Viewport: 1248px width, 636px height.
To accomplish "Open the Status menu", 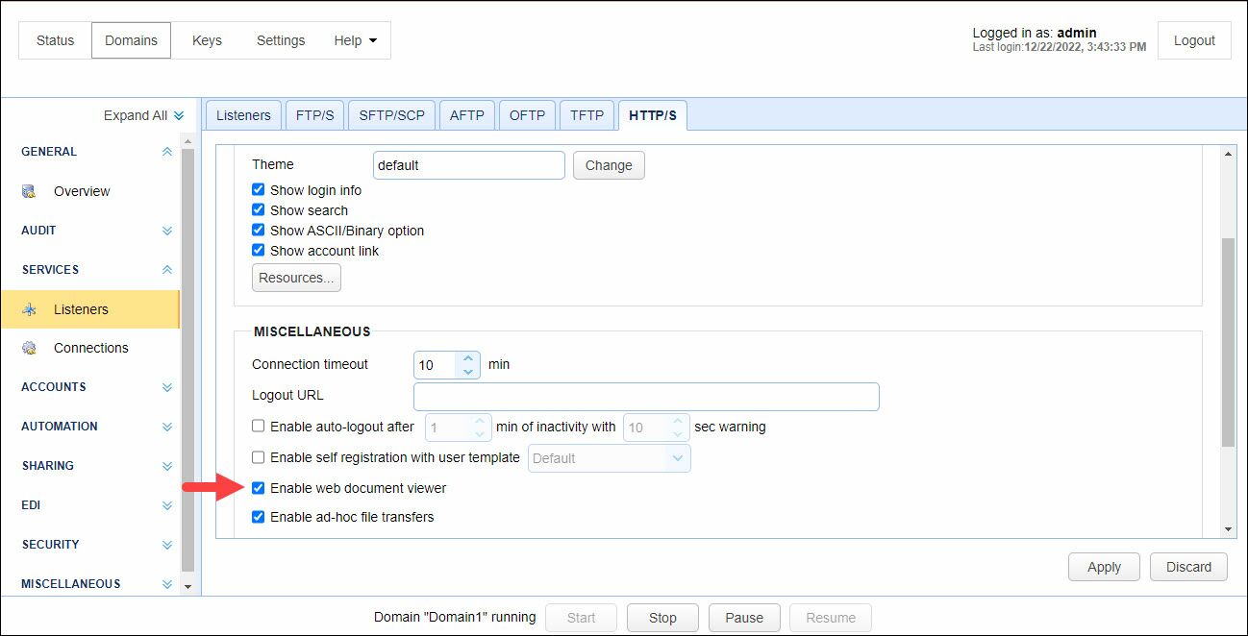I will coord(55,40).
